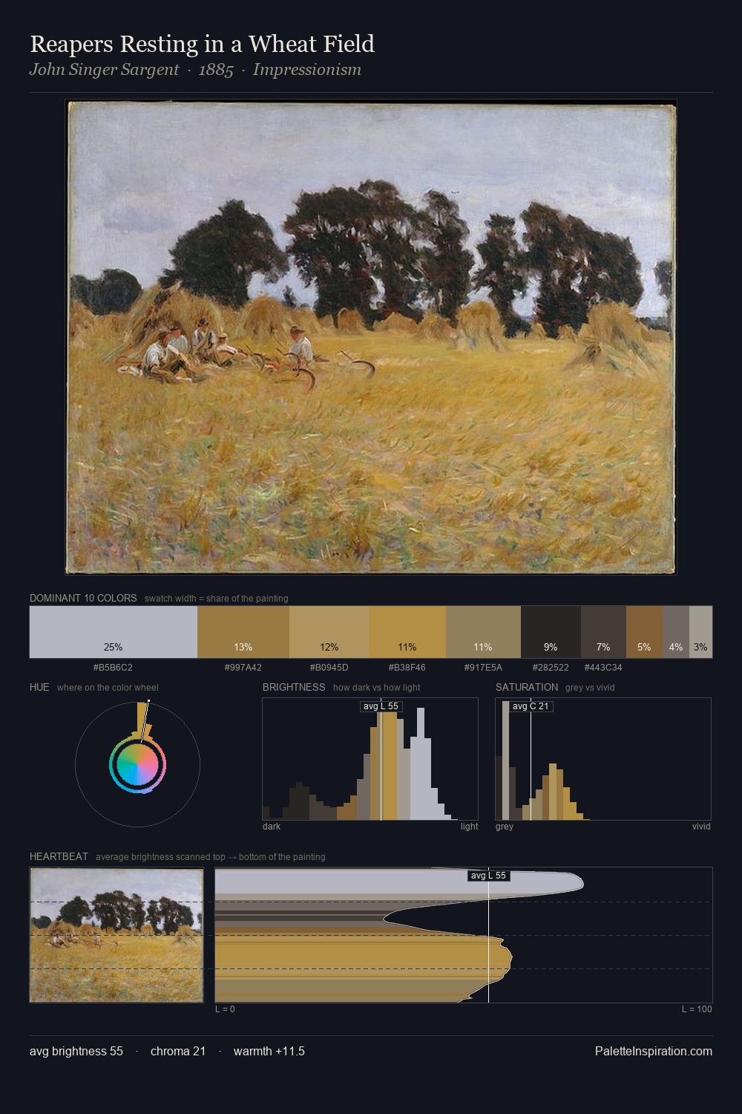The height and width of the screenshot is (1114, 742).
Task: Click the avg brightness 55 footer stat
Action: coord(76,1052)
